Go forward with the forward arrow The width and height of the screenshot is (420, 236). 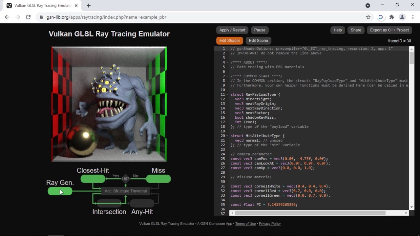tap(18, 17)
